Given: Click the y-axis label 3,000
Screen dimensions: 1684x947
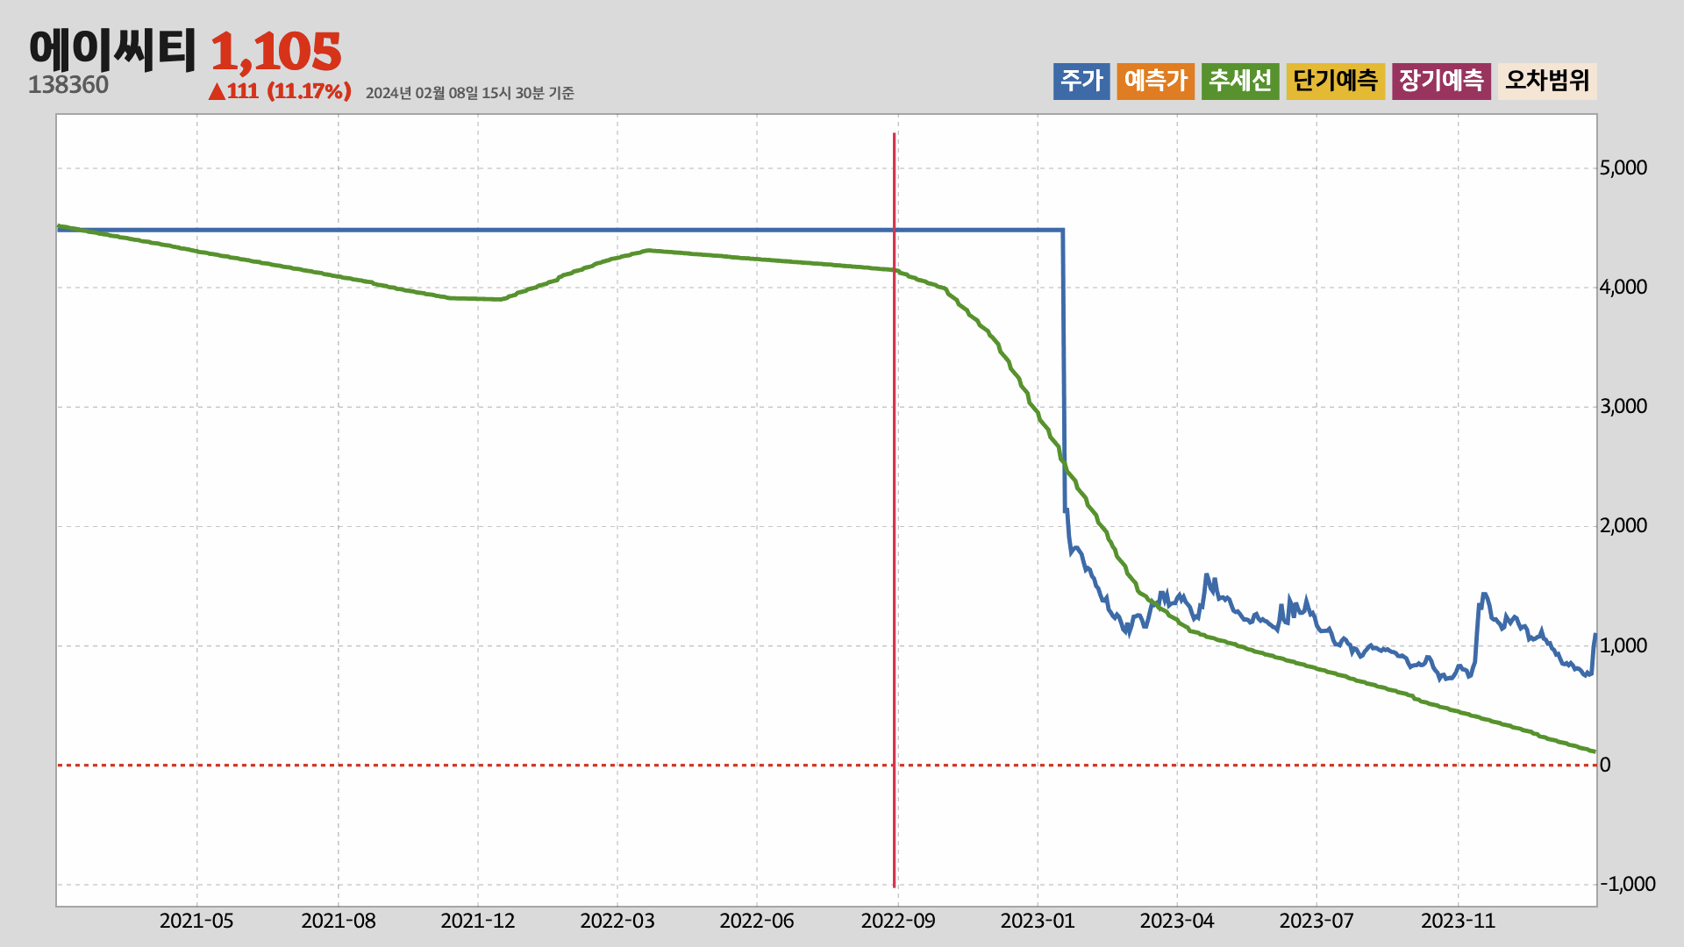Looking at the screenshot, I should [x=1623, y=406].
